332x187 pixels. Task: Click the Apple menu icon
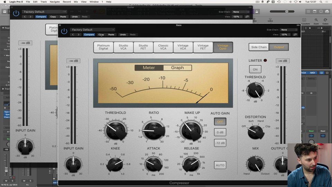(x=4, y=2)
